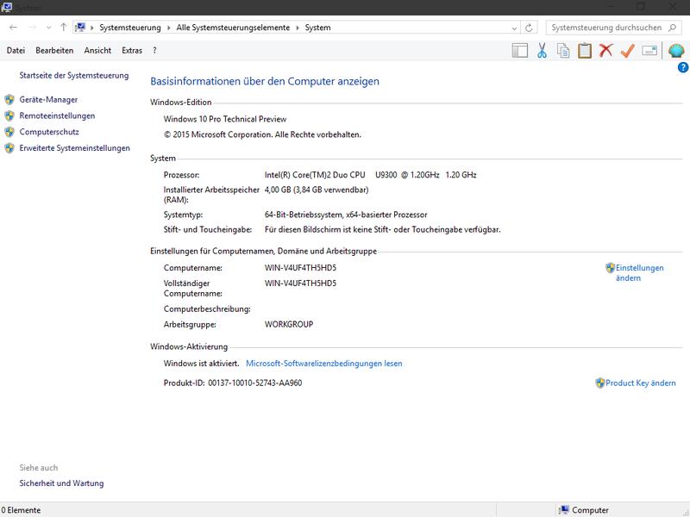Open recent locations dropdown arrow
The image size is (690, 517).
tap(48, 28)
